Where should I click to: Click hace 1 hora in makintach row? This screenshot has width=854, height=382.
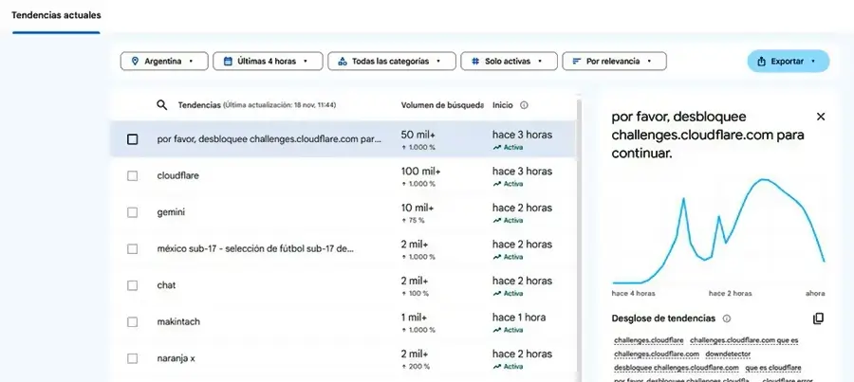click(519, 318)
